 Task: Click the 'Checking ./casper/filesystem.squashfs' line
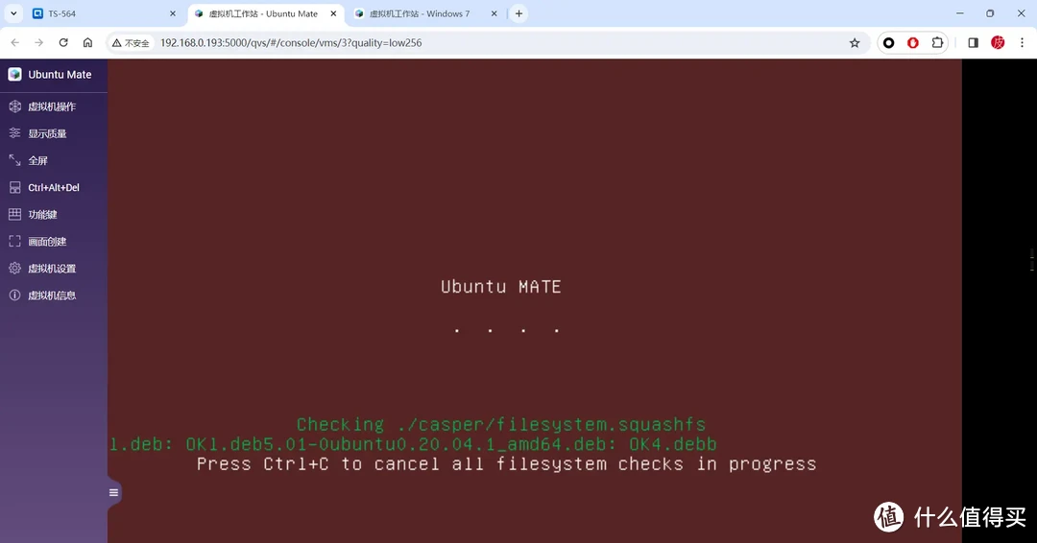(x=500, y=424)
